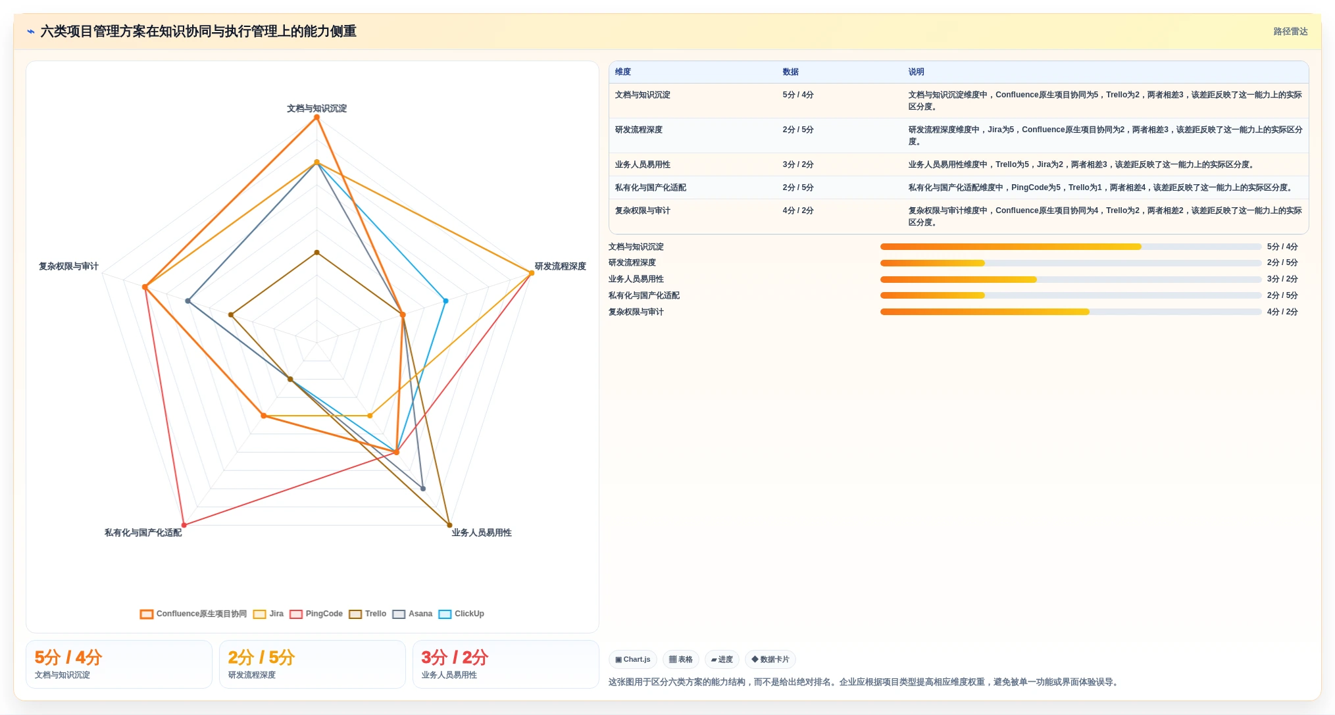Image resolution: width=1335 pixels, height=715 pixels.
Task: Toggle the ClickUp dataset legend entry
Action: pos(461,614)
